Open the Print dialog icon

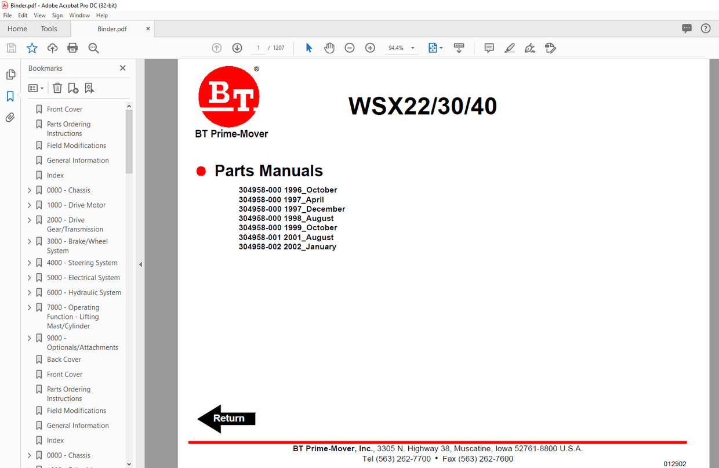click(x=72, y=48)
